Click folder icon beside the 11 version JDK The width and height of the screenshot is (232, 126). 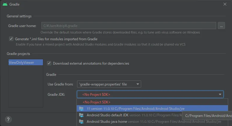81,109
